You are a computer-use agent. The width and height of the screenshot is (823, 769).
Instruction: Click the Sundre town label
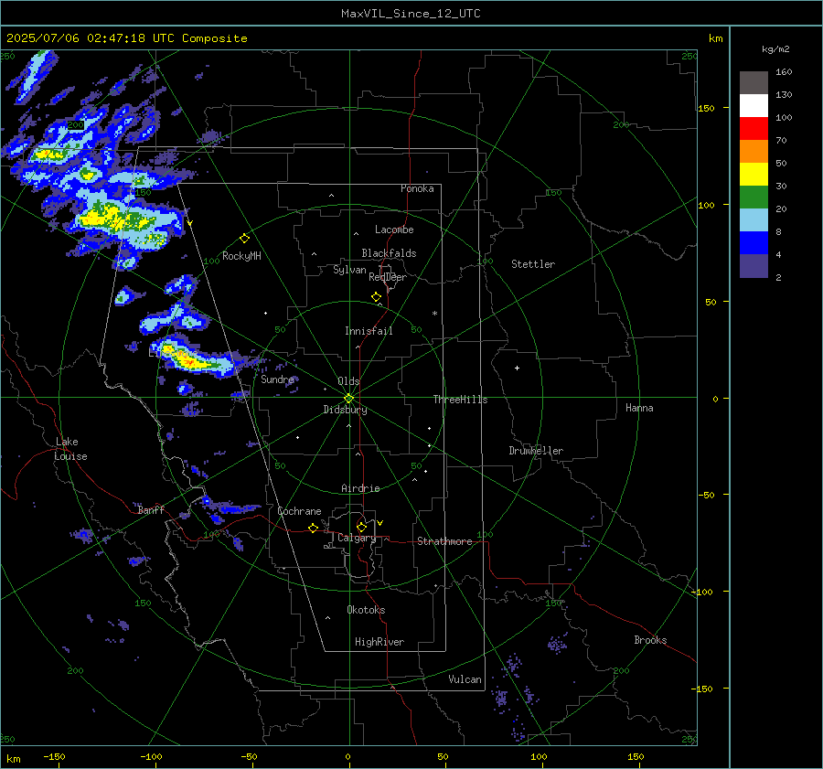coord(277,379)
